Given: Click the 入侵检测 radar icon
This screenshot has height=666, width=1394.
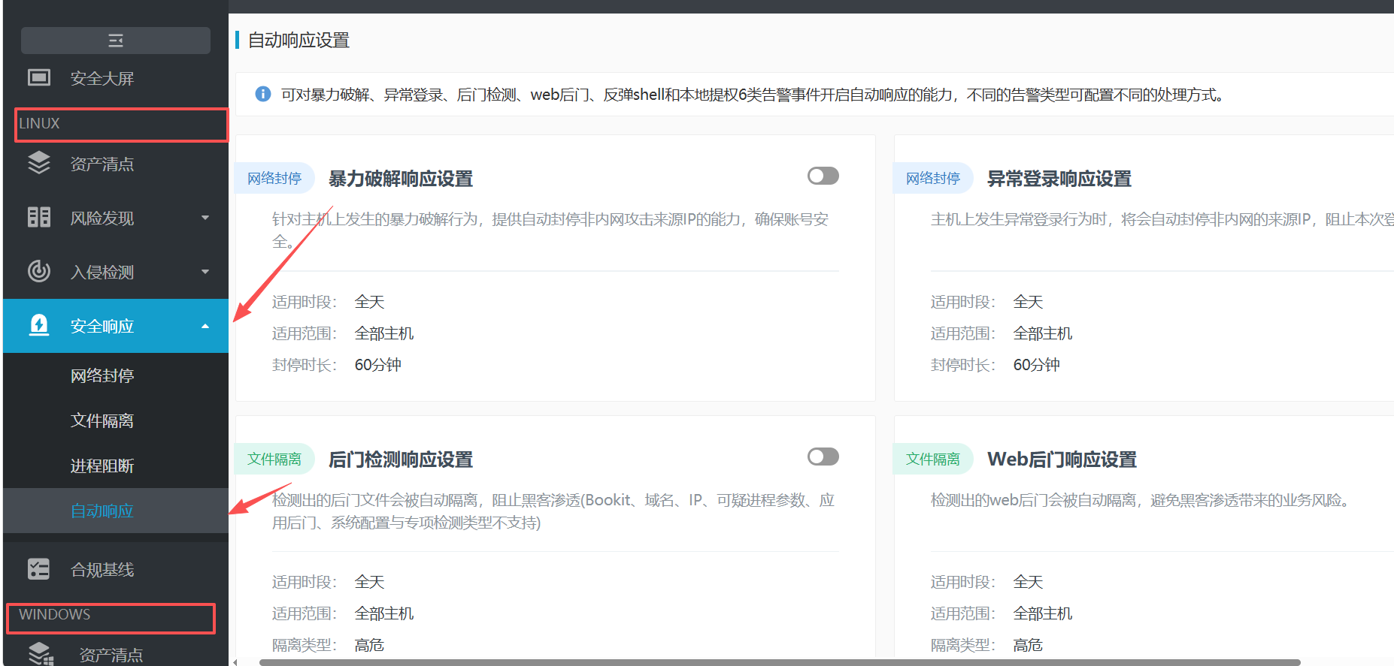Looking at the screenshot, I should [x=39, y=271].
